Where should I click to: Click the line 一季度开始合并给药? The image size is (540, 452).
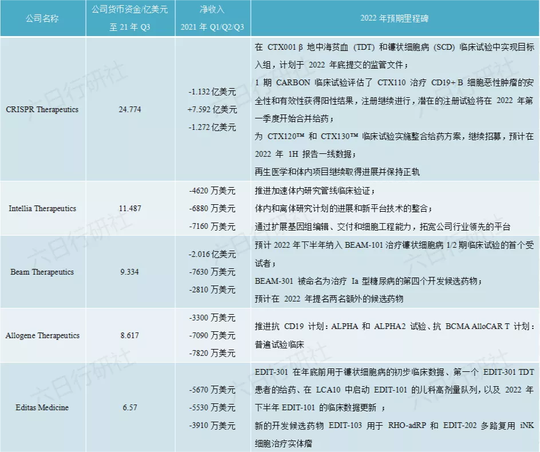coord(294,118)
